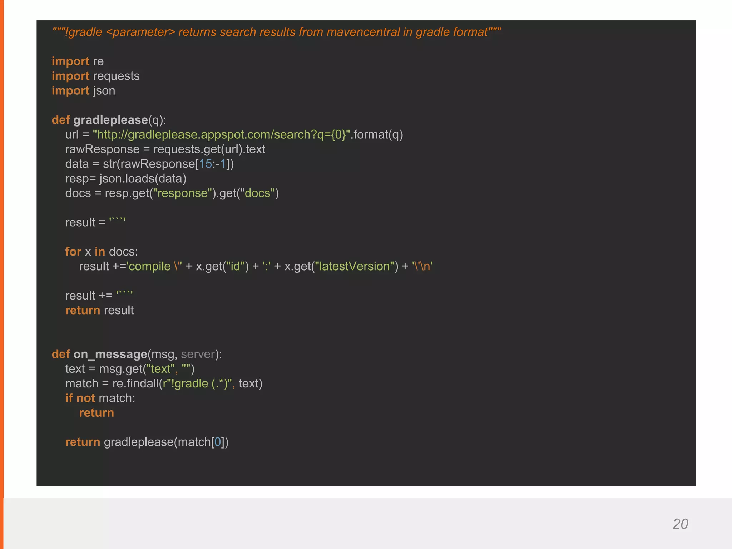The image size is (732, 549).
Task: Click the 're.findall' match assignment line
Action: tap(164, 384)
